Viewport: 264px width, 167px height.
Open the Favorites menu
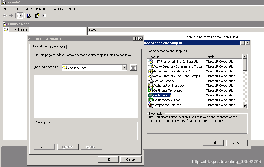click(42, 9)
